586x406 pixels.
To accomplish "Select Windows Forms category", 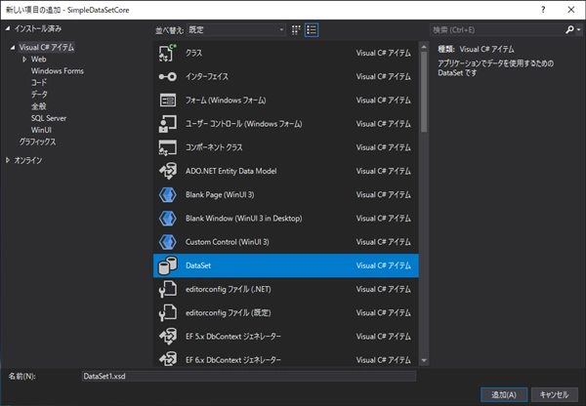I will [58, 71].
